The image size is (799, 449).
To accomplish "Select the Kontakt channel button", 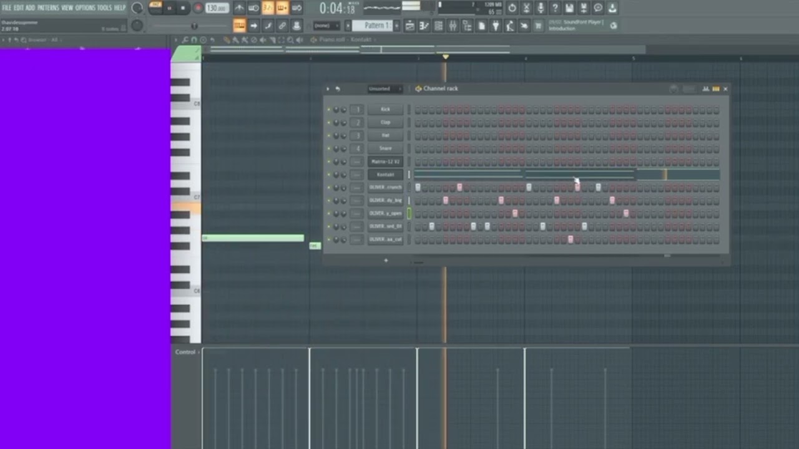I will coord(385,175).
